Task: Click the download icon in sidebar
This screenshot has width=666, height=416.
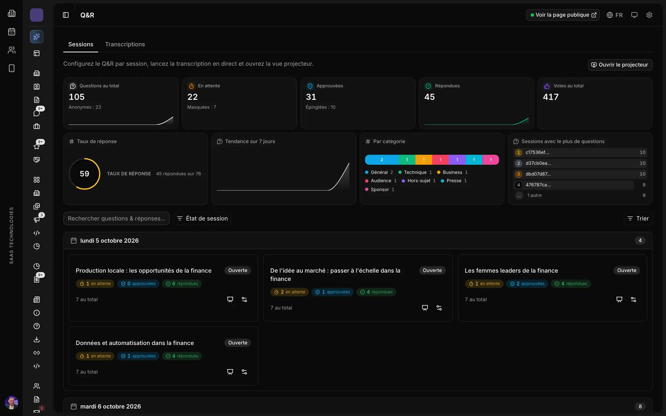Action: tap(37, 339)
